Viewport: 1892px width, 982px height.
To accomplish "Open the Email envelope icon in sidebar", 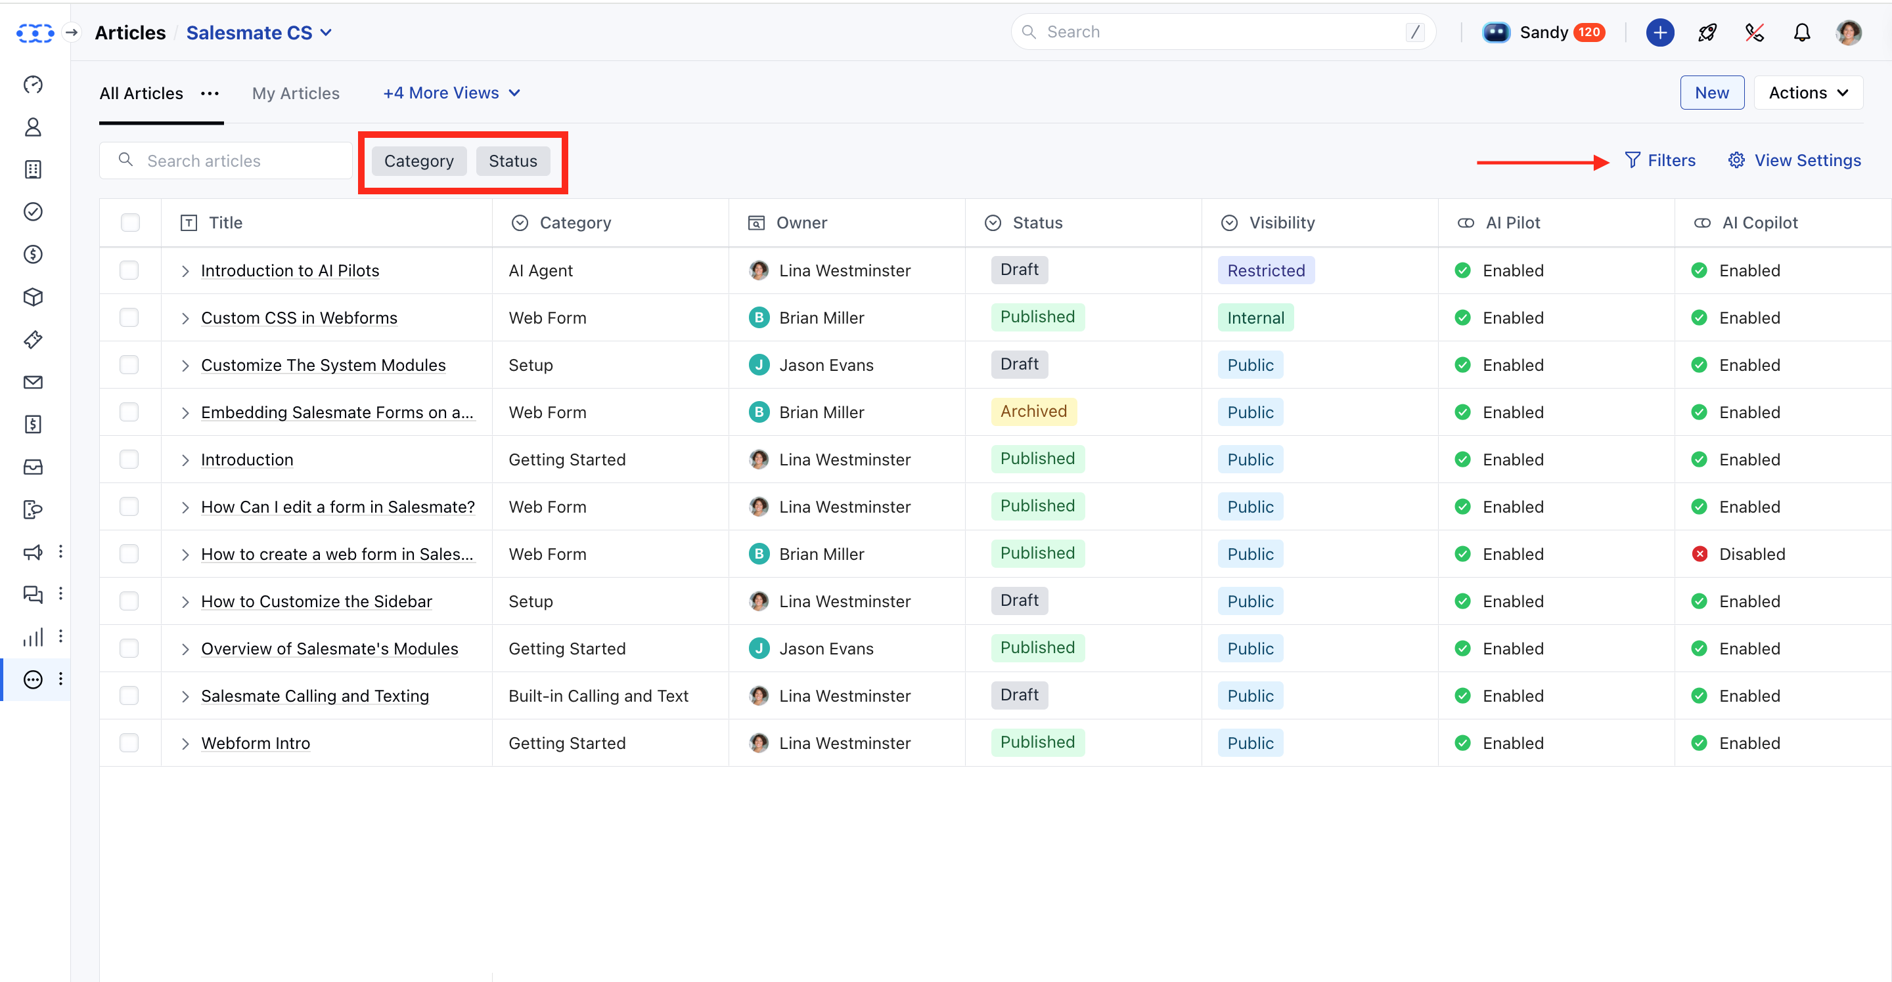I will (33, 381).
